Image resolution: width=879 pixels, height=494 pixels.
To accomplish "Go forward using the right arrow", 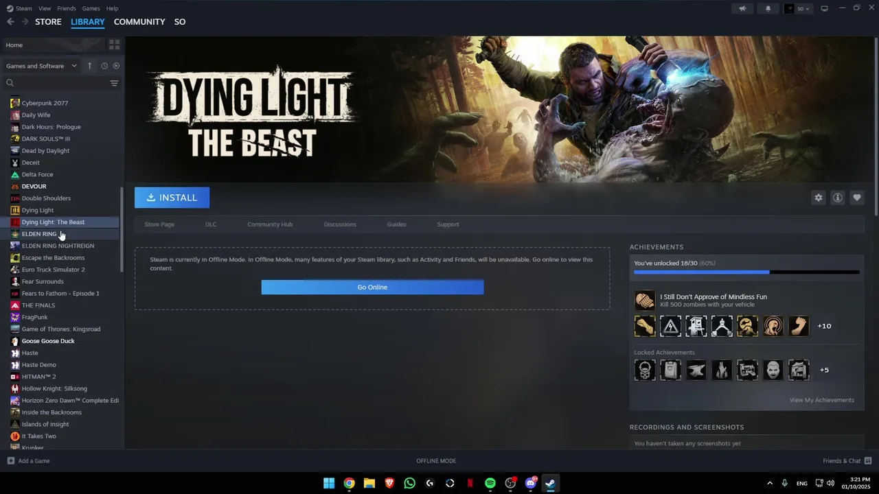I will coord(25,22).
